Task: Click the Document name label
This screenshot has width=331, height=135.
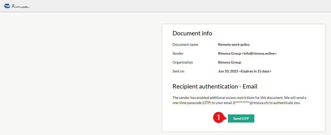Action: 185,44
